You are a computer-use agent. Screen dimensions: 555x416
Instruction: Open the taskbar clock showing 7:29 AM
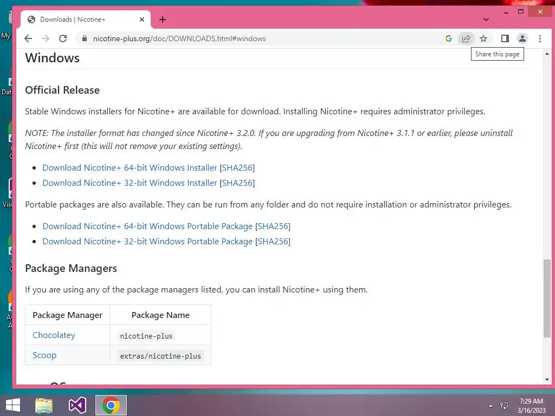point(531,406)
